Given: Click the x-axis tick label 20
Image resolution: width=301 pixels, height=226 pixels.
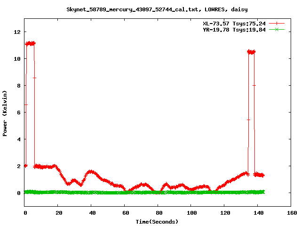Looking at the screenshot, I should [59, 213].
